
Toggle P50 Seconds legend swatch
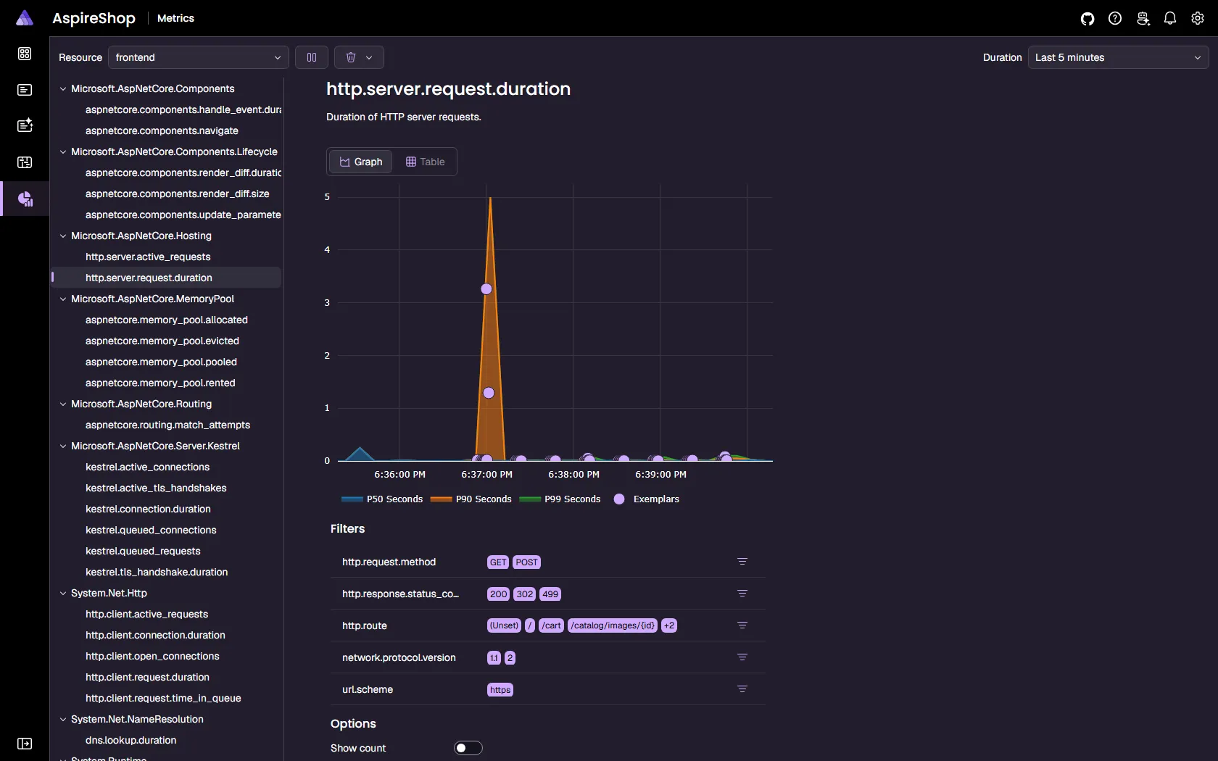coord(352,499)
